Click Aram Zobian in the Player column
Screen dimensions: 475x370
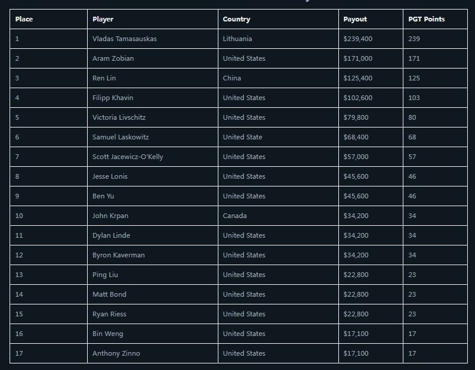point(113,58)
